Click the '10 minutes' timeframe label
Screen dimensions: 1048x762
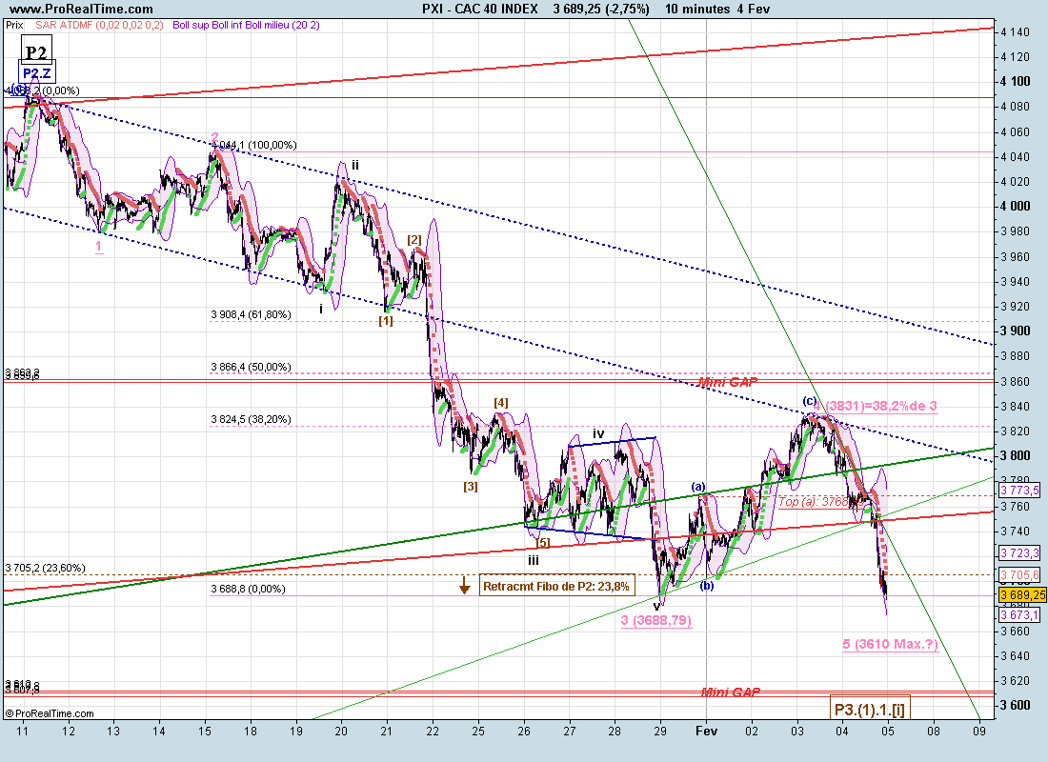coord(697,9)
